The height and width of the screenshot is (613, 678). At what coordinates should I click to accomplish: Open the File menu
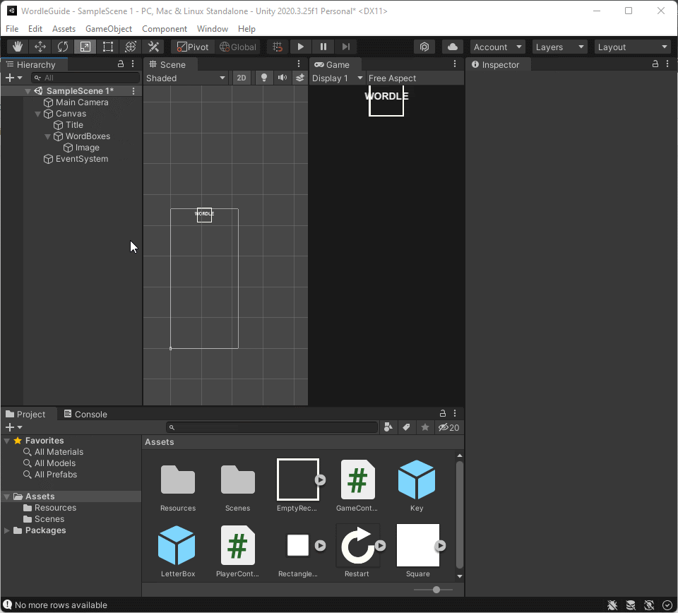(x=12, y=28)
